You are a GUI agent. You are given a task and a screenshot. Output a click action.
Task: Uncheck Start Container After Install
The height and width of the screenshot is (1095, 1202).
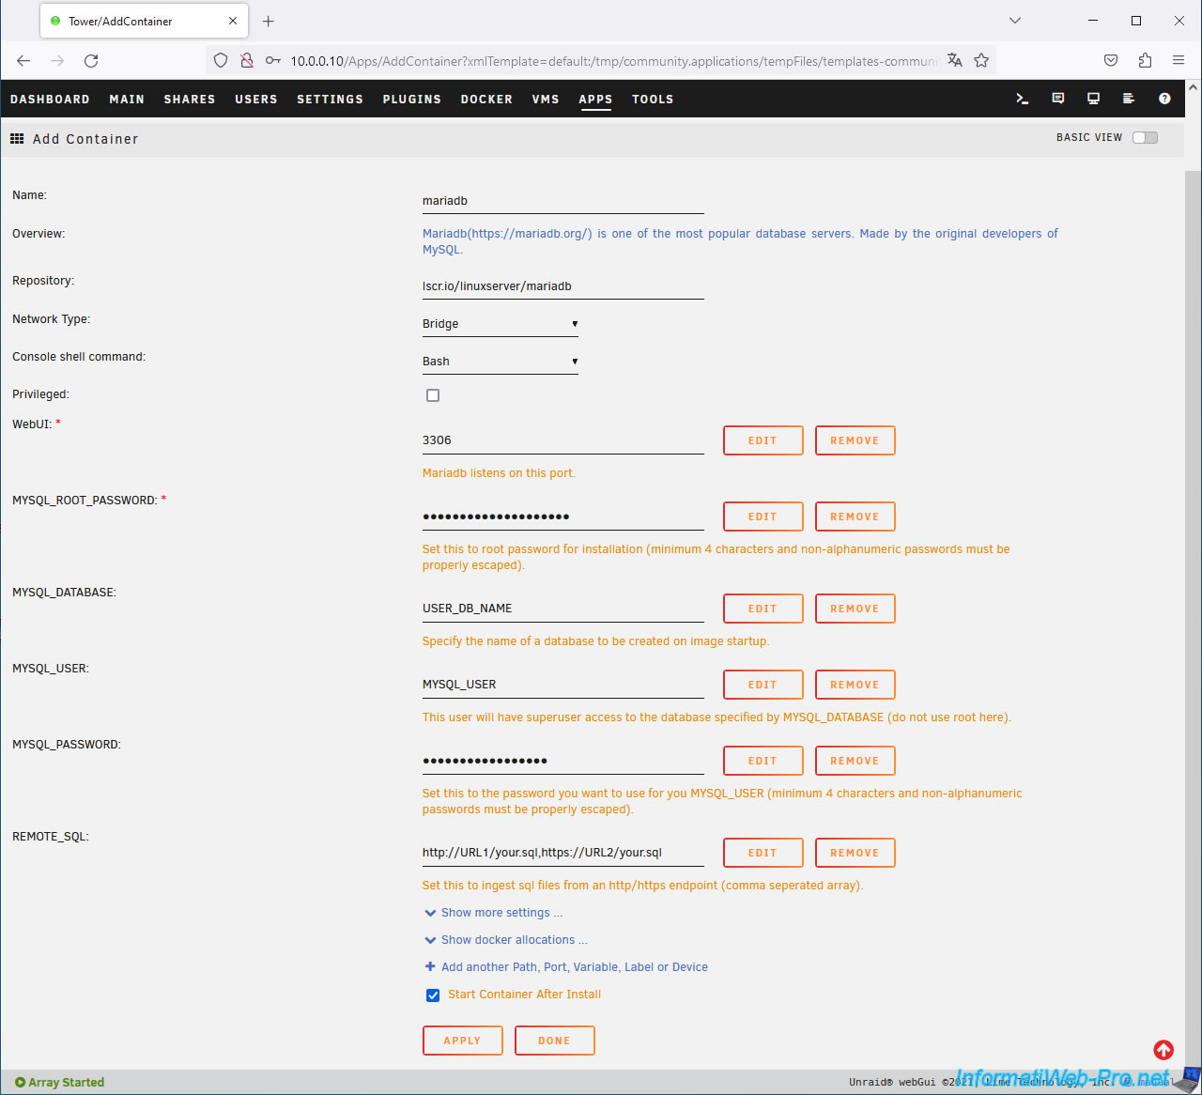pyautogui.click(x=433, y=995)
